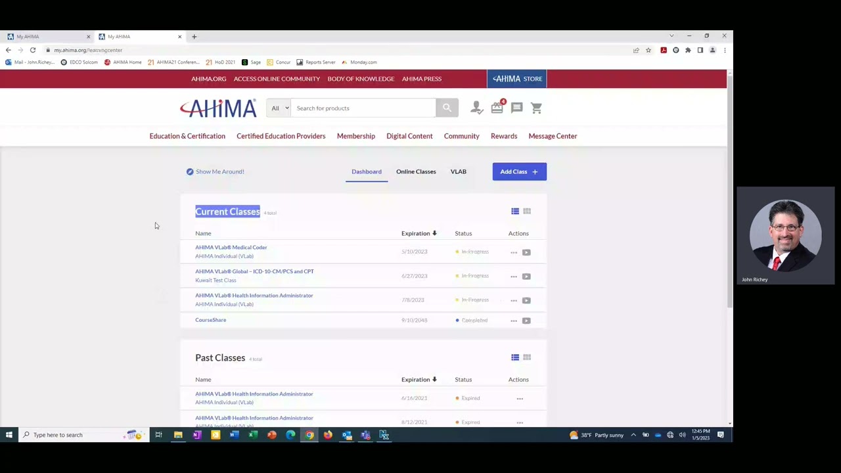The image size is (841, 473).
Task: Open more actions for CourseShare row
Action: tap(514, 321)
